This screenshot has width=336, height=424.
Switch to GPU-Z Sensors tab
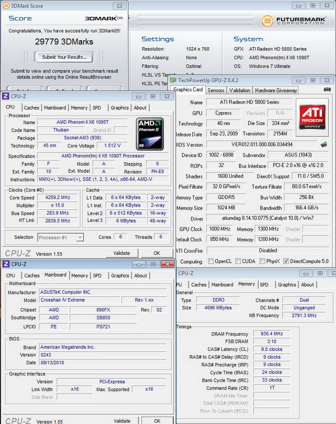(x=216, y=90)
